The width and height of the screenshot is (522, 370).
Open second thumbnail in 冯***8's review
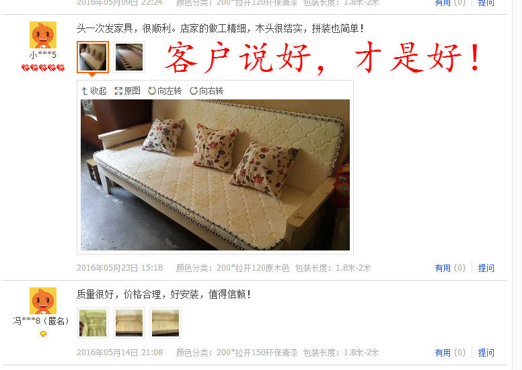coord(129,323)
